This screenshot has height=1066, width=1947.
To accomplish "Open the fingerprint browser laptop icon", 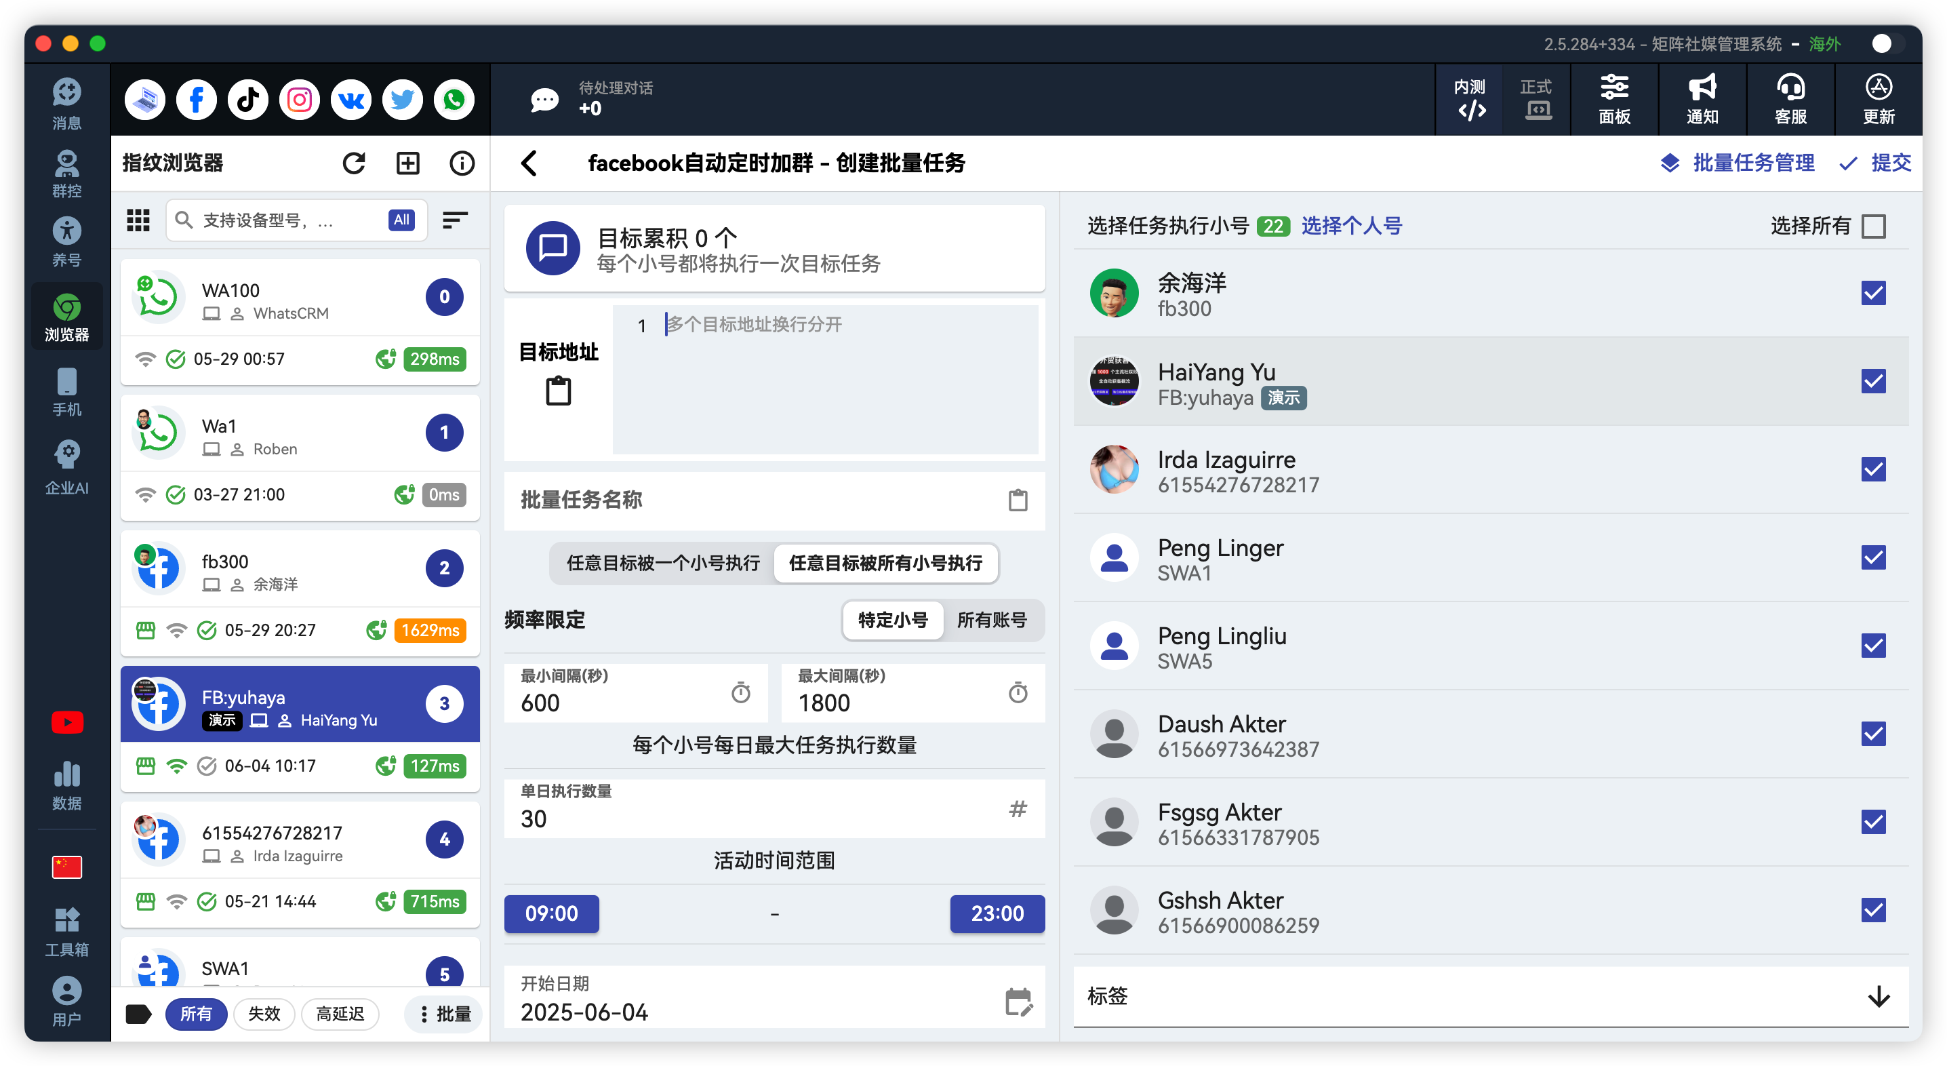I will pos(145,100).
